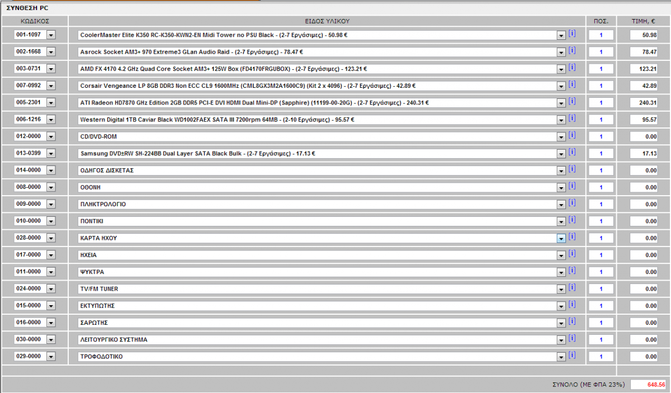671x393 pixels.
Task: Click quantity field in ΟΘΟΝΗ row
Action: coord(601,187)
